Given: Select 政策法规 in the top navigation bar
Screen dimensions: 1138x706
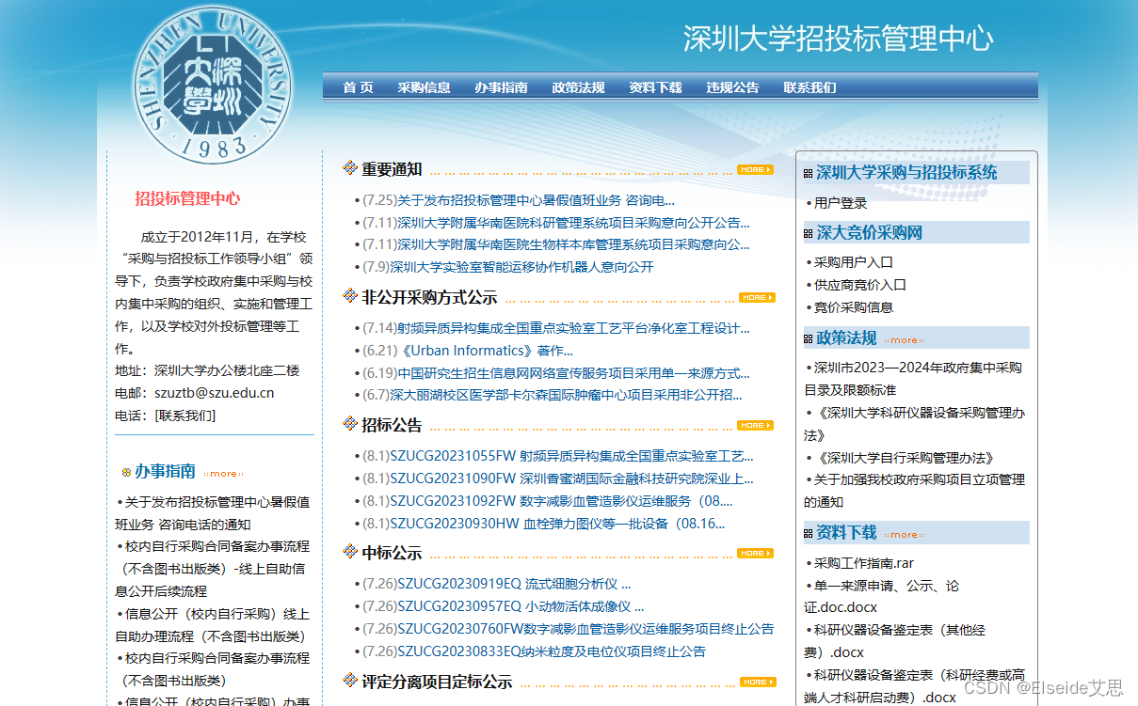Looking at the screenshot, I should click(578, 87).
